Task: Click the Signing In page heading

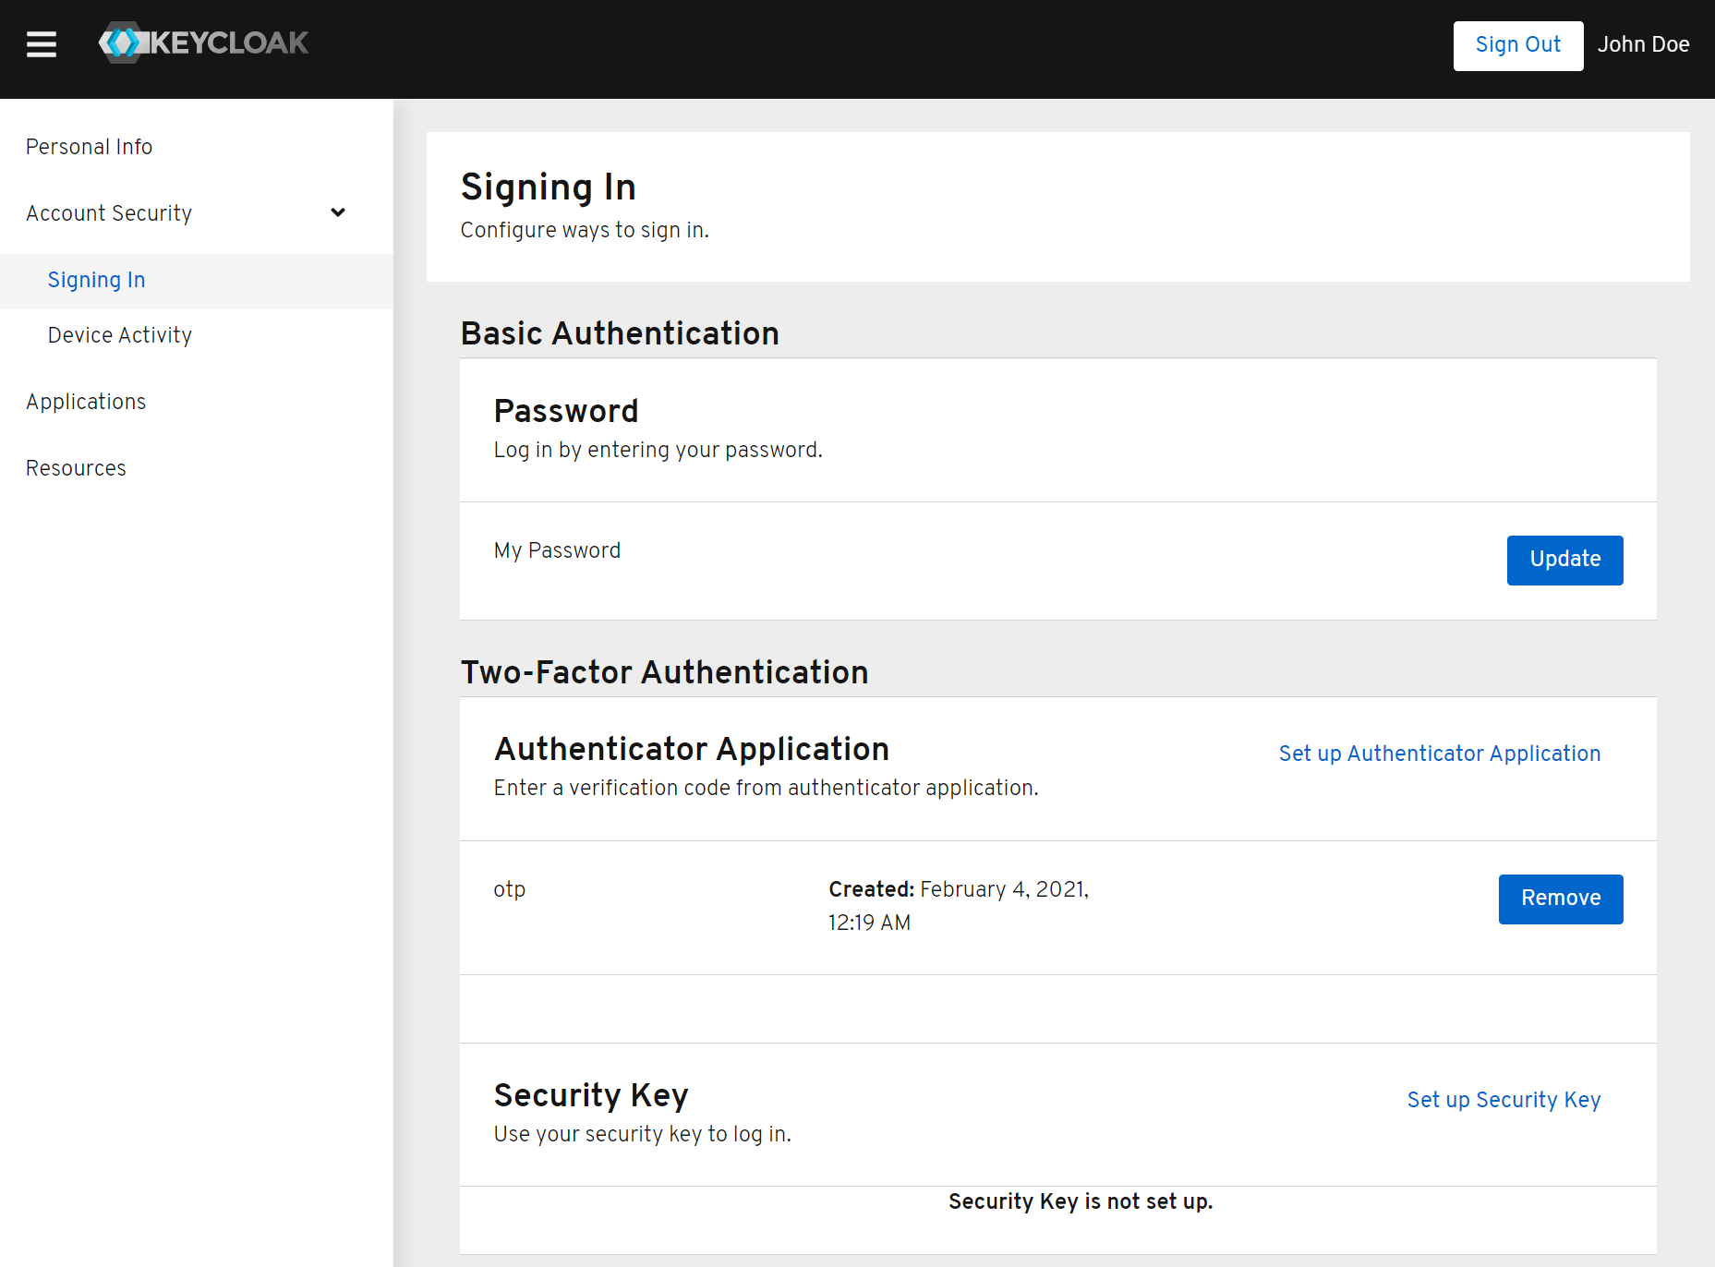Action: pos(549,187)
